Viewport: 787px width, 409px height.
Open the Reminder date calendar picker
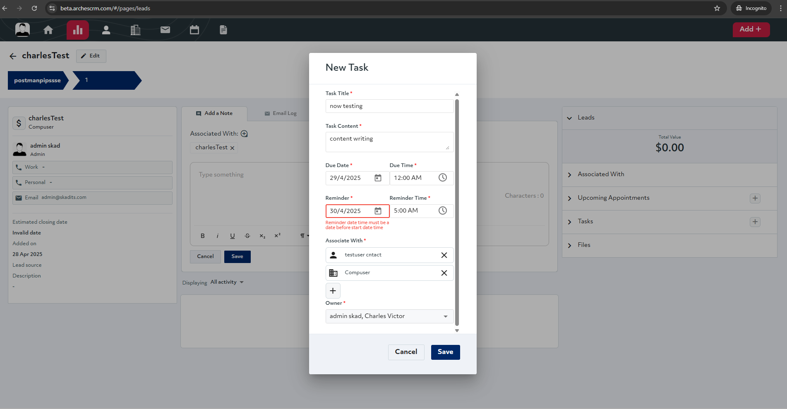coord(378,211)
